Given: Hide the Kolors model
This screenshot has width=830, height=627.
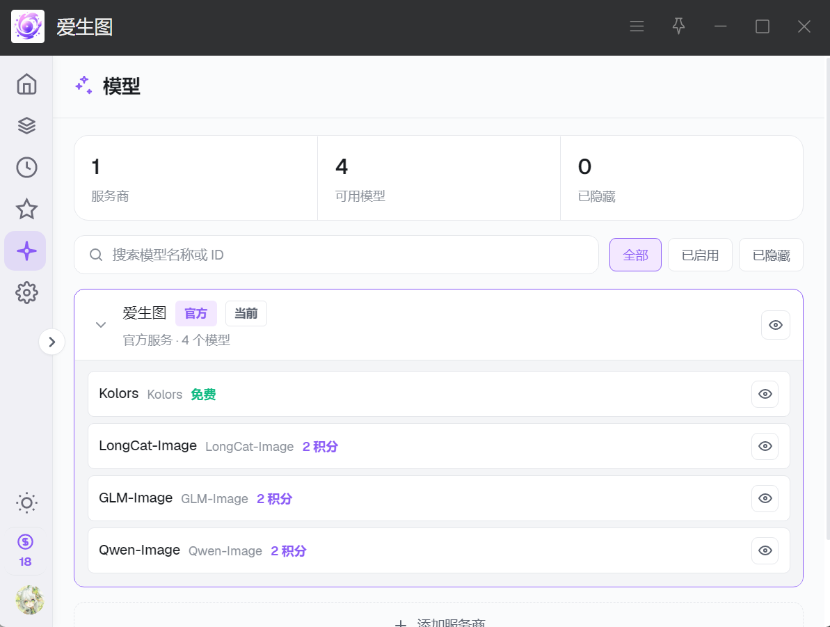Looking at the screenshot, I should point(765,394).
